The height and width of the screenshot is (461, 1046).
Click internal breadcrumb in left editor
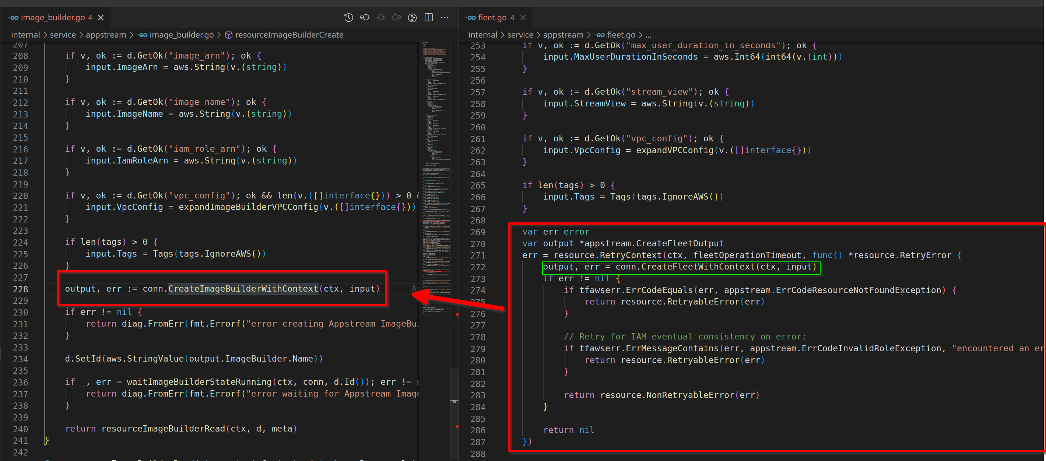pyautogui.click(x=25, y=35)
